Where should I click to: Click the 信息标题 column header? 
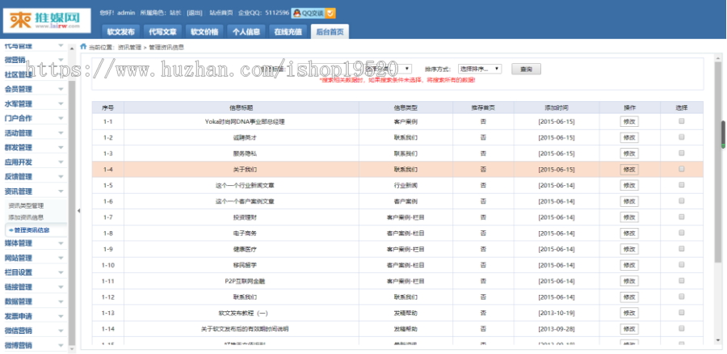click(241, 107)
